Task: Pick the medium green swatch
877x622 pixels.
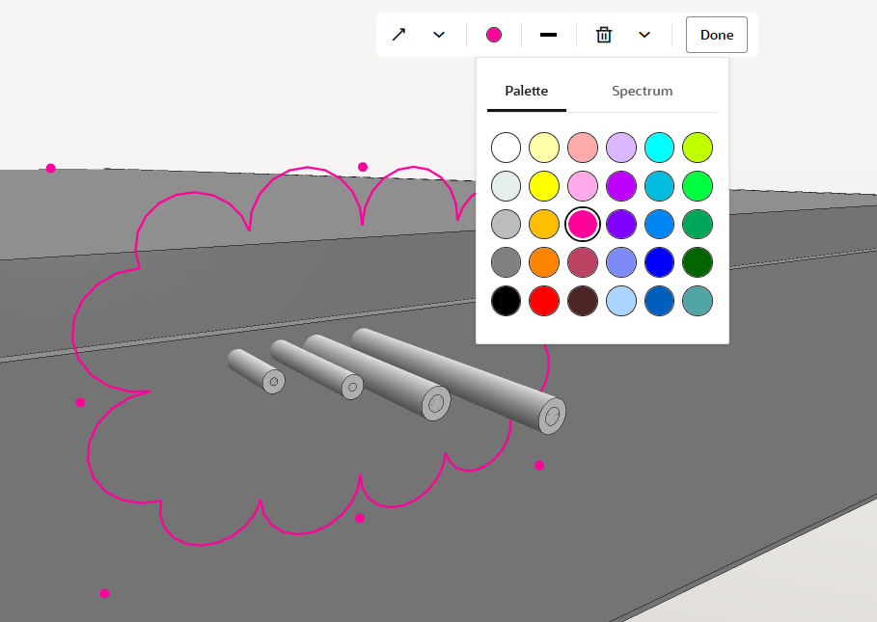Action: 698,225
